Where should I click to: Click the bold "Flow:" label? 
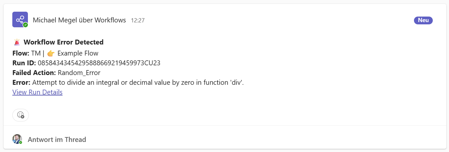(21, 53)
